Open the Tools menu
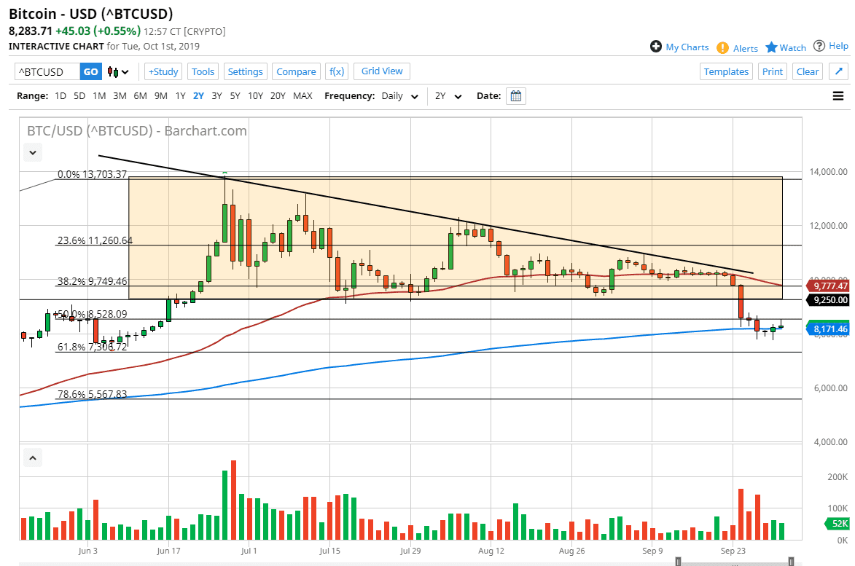Image resolution: width=855 pixels, height=566 pixels. (203, 71)
